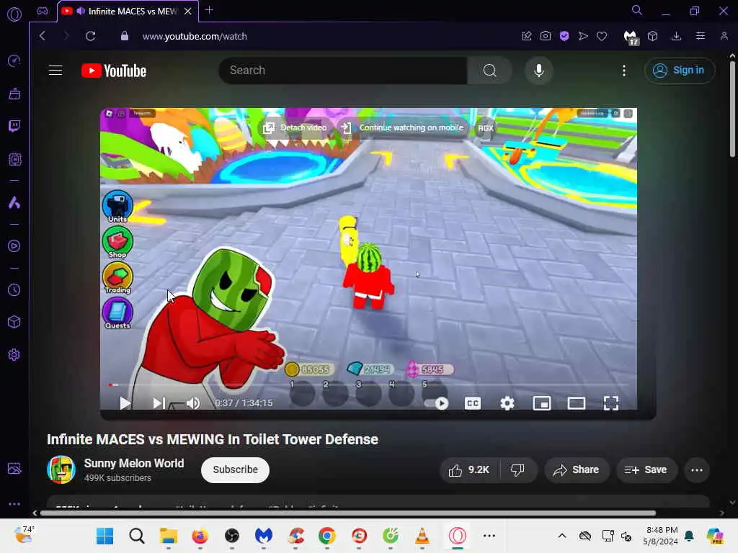Subscribe to Sunny Melon World
The width and height of the screenshot is (738, 553).
[235, 469]
